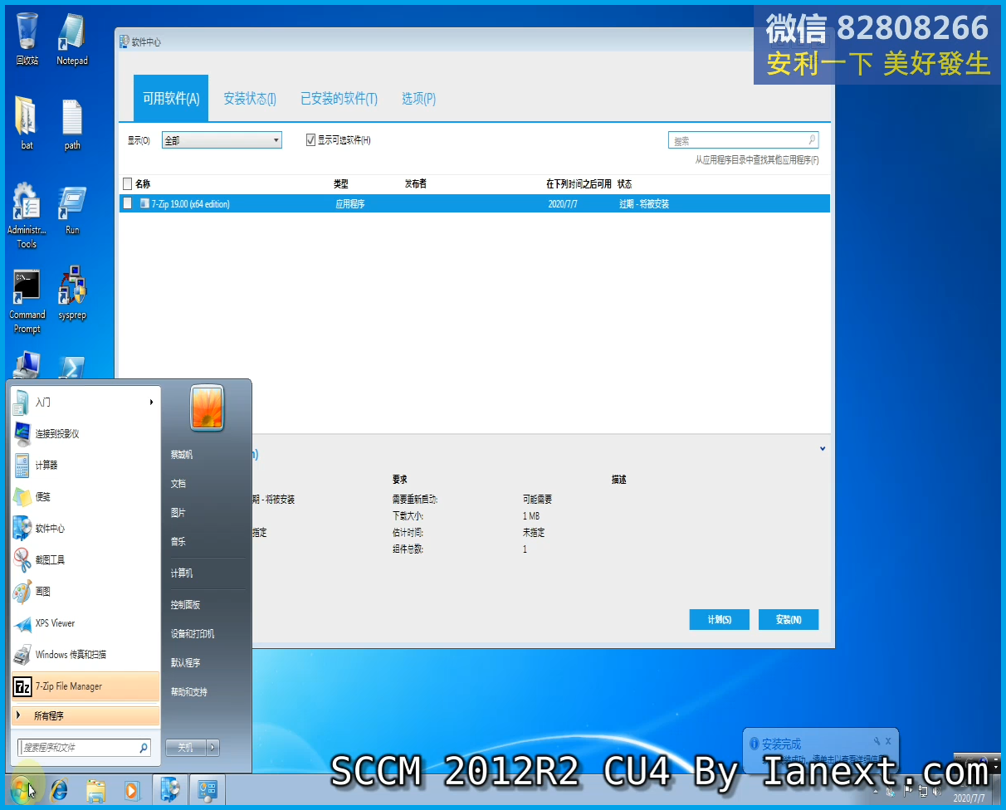Switch to the 安装状态(I) tab
The width and height of the screenshot is (1006, 810).
(250, 99)
